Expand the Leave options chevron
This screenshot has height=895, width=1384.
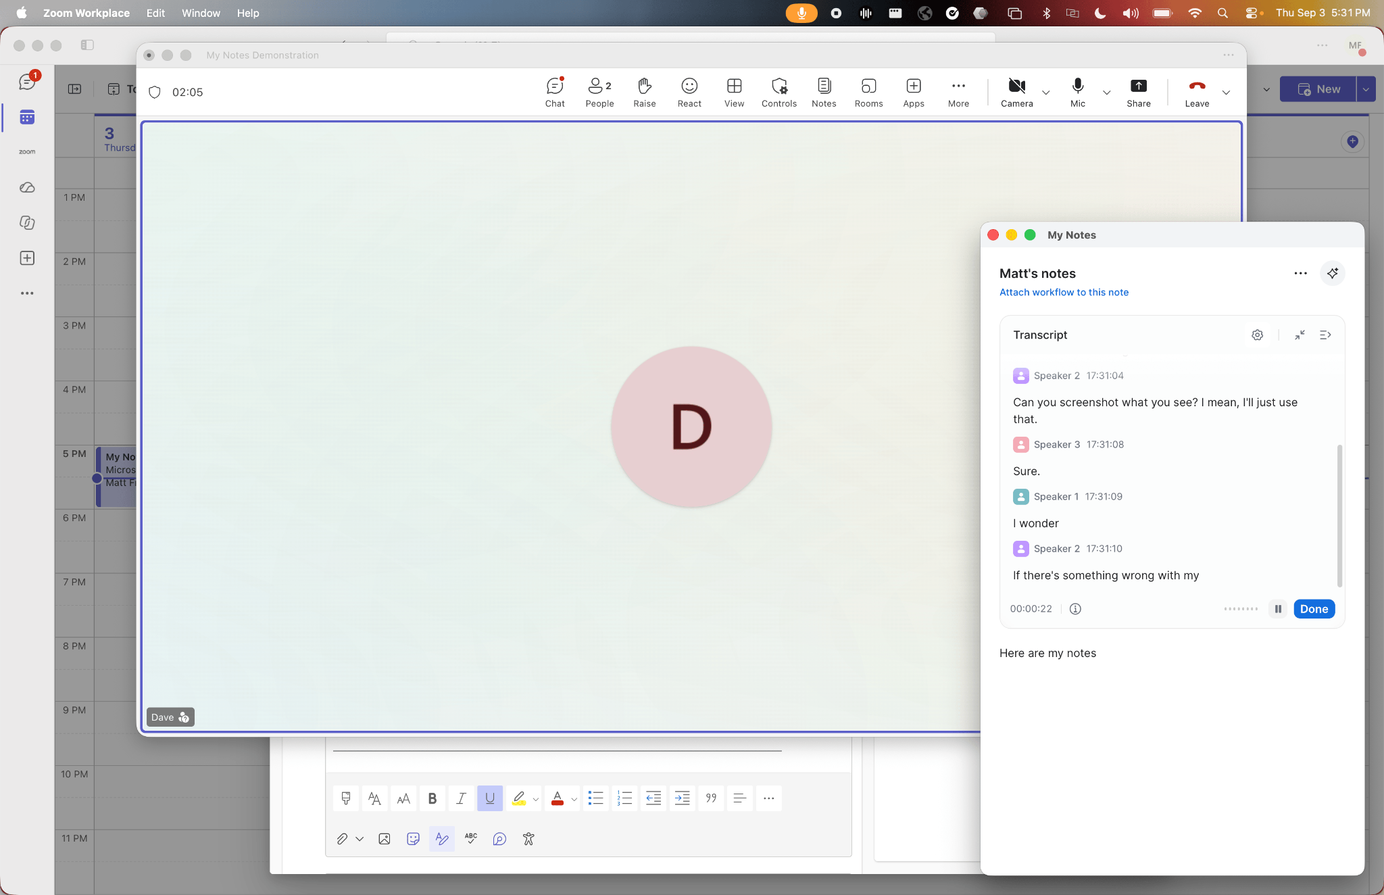click(x=1226, y=92)
